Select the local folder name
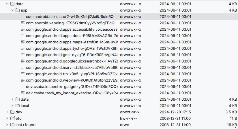 pos(25,106)
